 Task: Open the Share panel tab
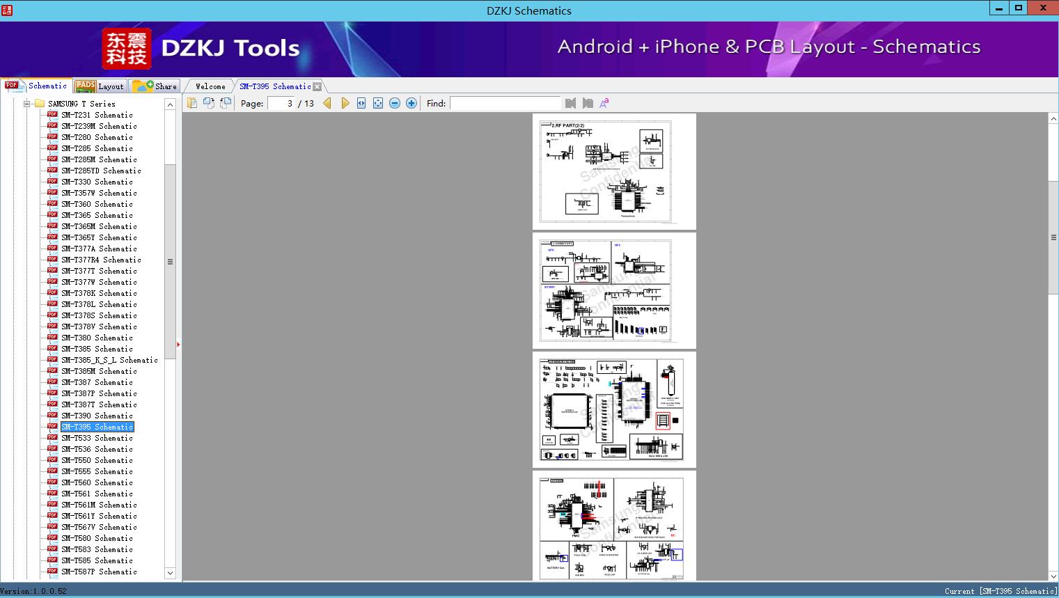155,86
